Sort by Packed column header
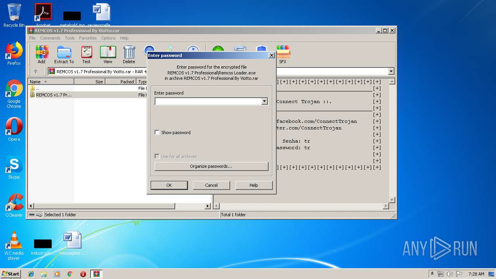Viewport: 496px width, 279px height. pos(121,81)
